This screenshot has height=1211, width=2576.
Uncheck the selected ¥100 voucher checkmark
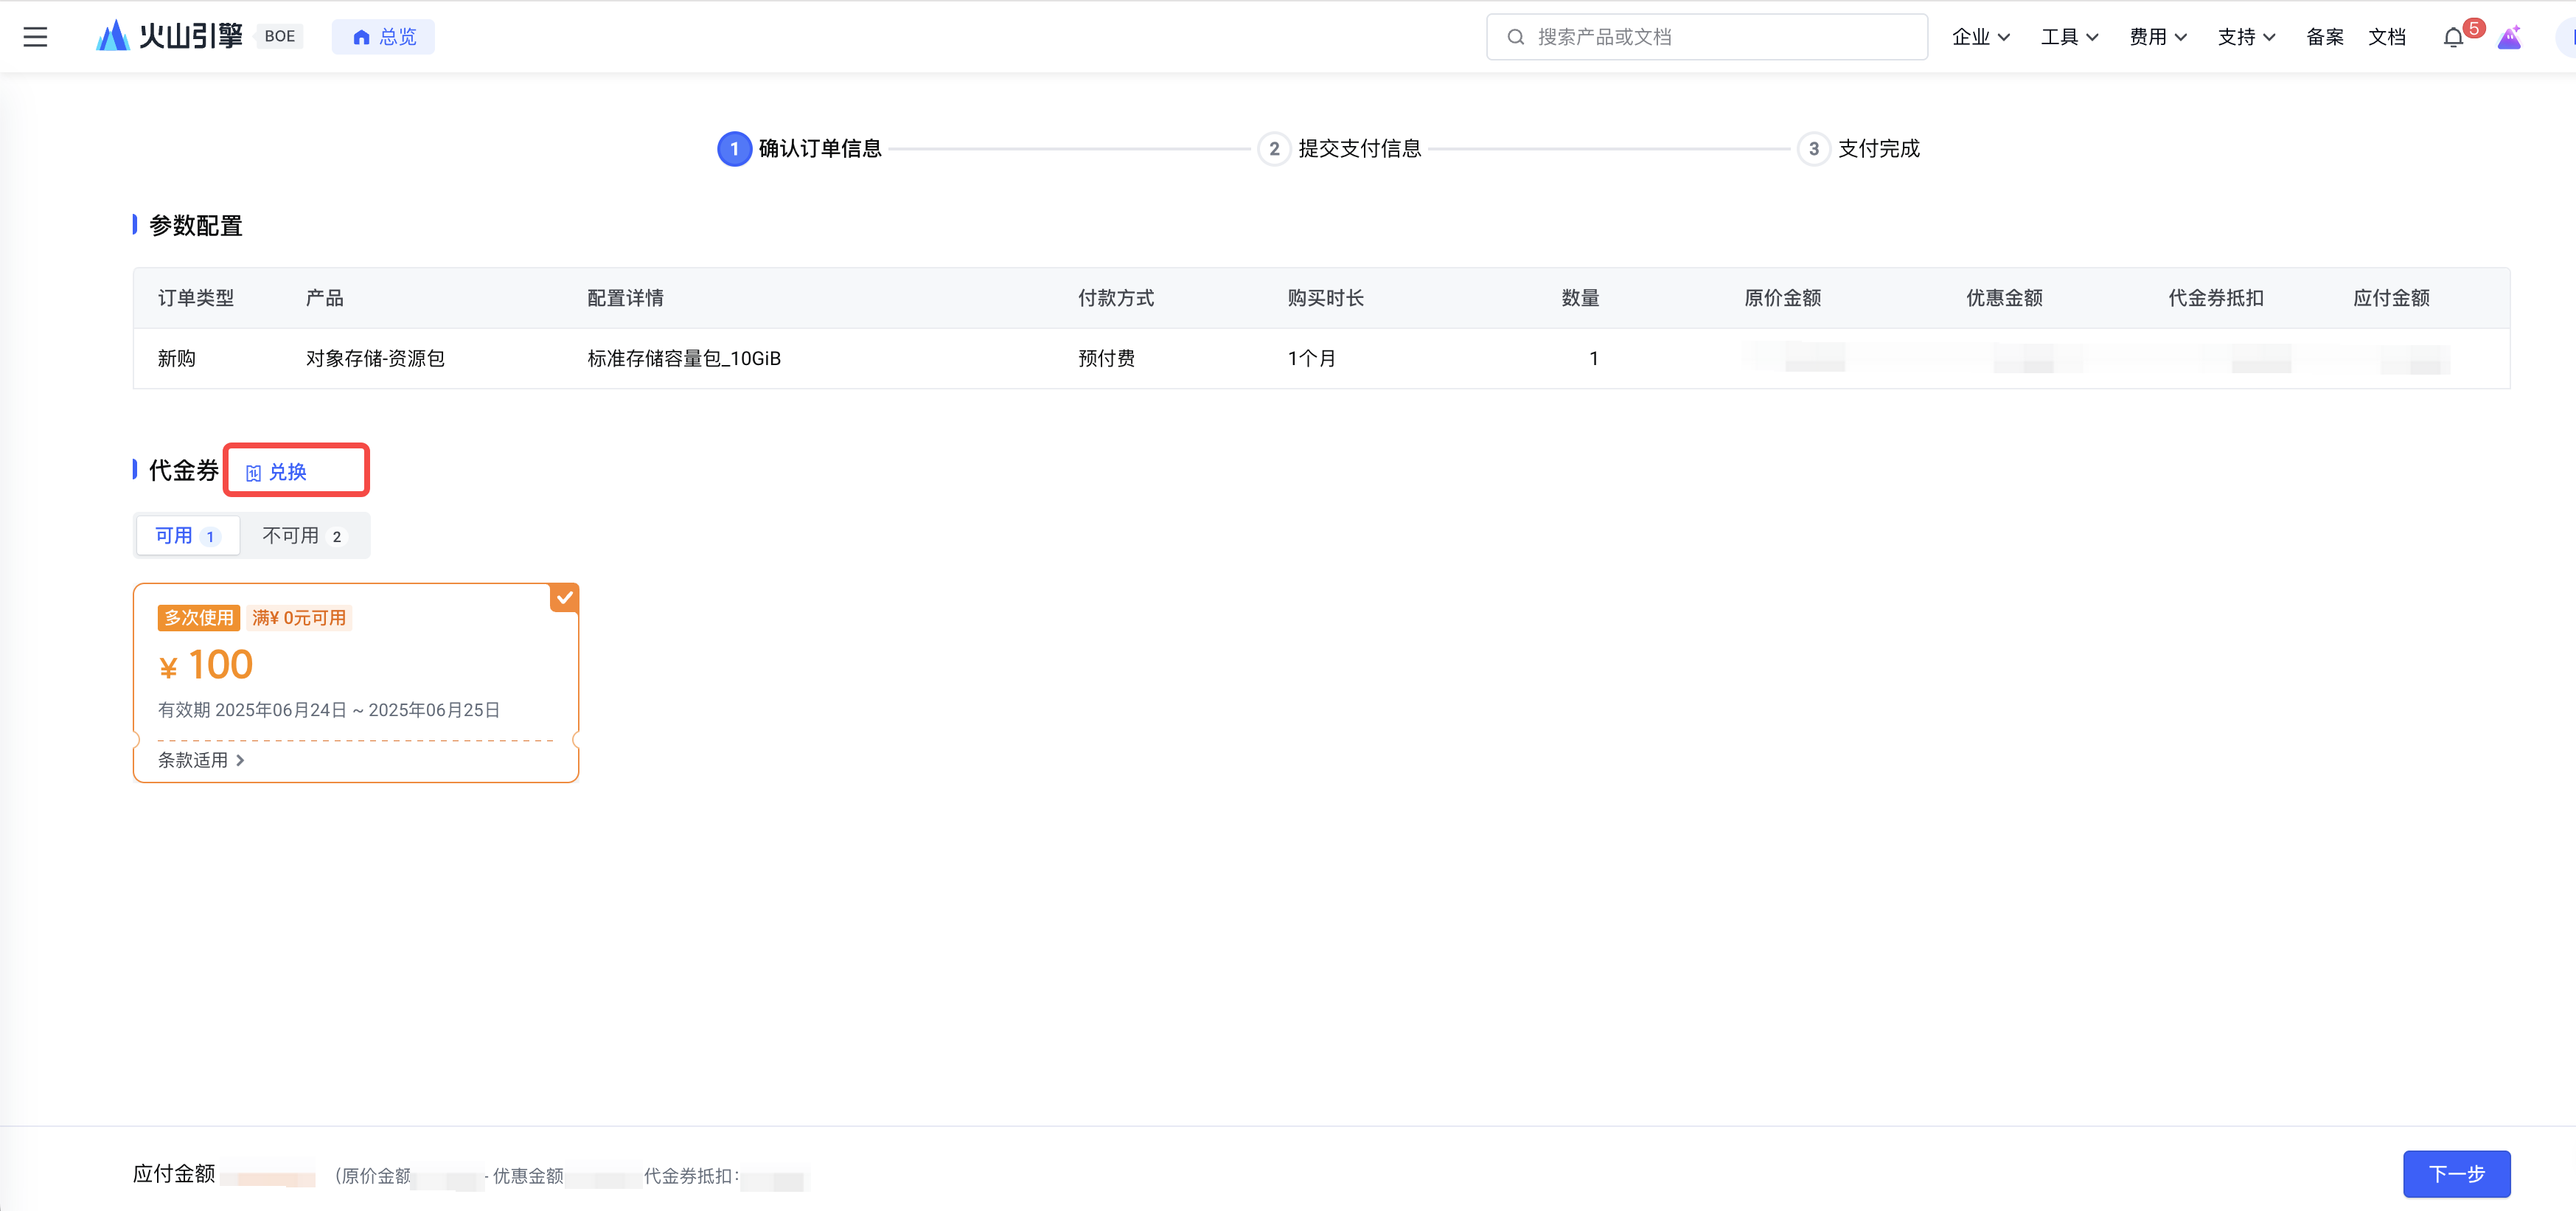564,598
